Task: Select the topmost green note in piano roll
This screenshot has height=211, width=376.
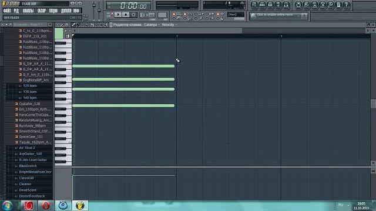Action: pos(123,66)
